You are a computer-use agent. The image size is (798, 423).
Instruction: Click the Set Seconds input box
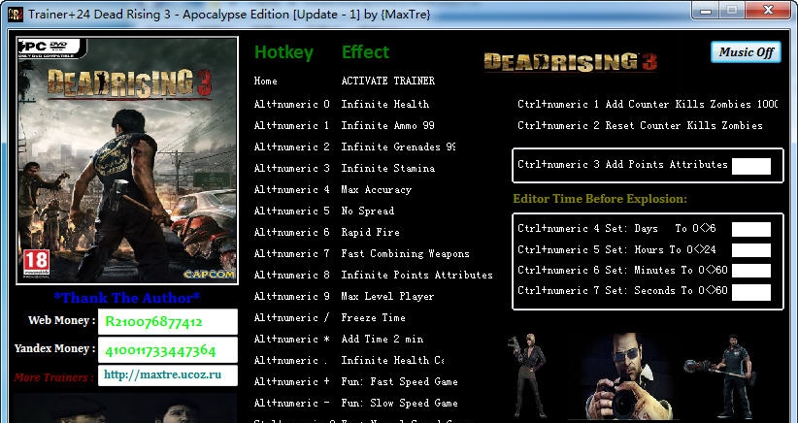point(751,292)
